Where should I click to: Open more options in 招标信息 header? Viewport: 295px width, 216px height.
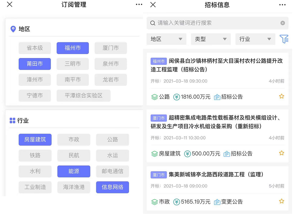pyautogui.click(x=282, y=5)
